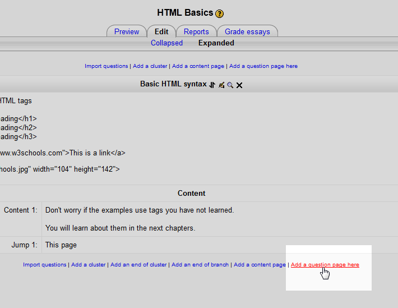Click the Basic HTML syntax heading text
398x308 pixels.
coord(173,84)
